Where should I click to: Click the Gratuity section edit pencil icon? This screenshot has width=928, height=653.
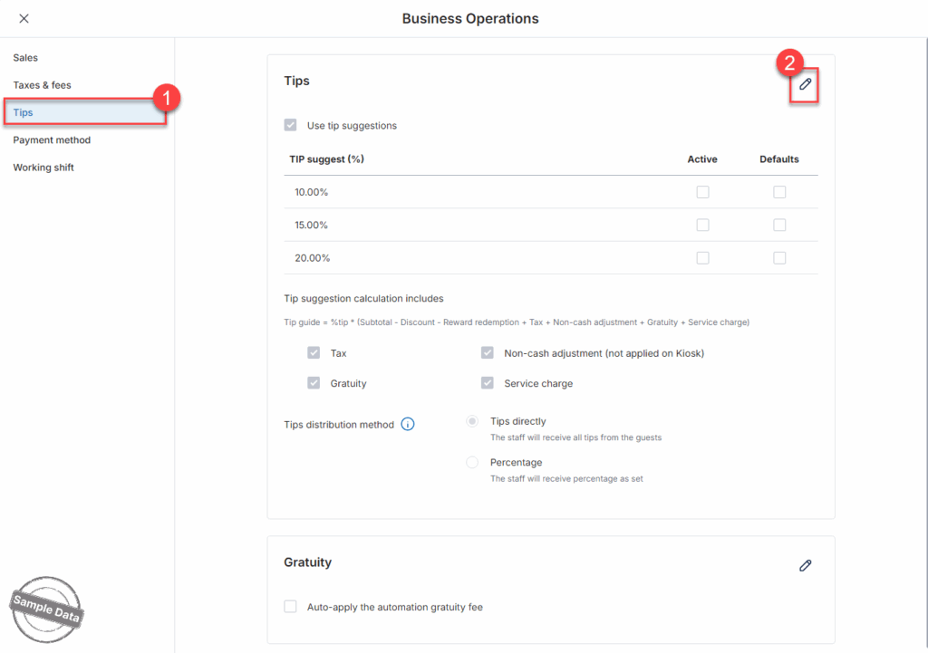[x=805, y=565]
